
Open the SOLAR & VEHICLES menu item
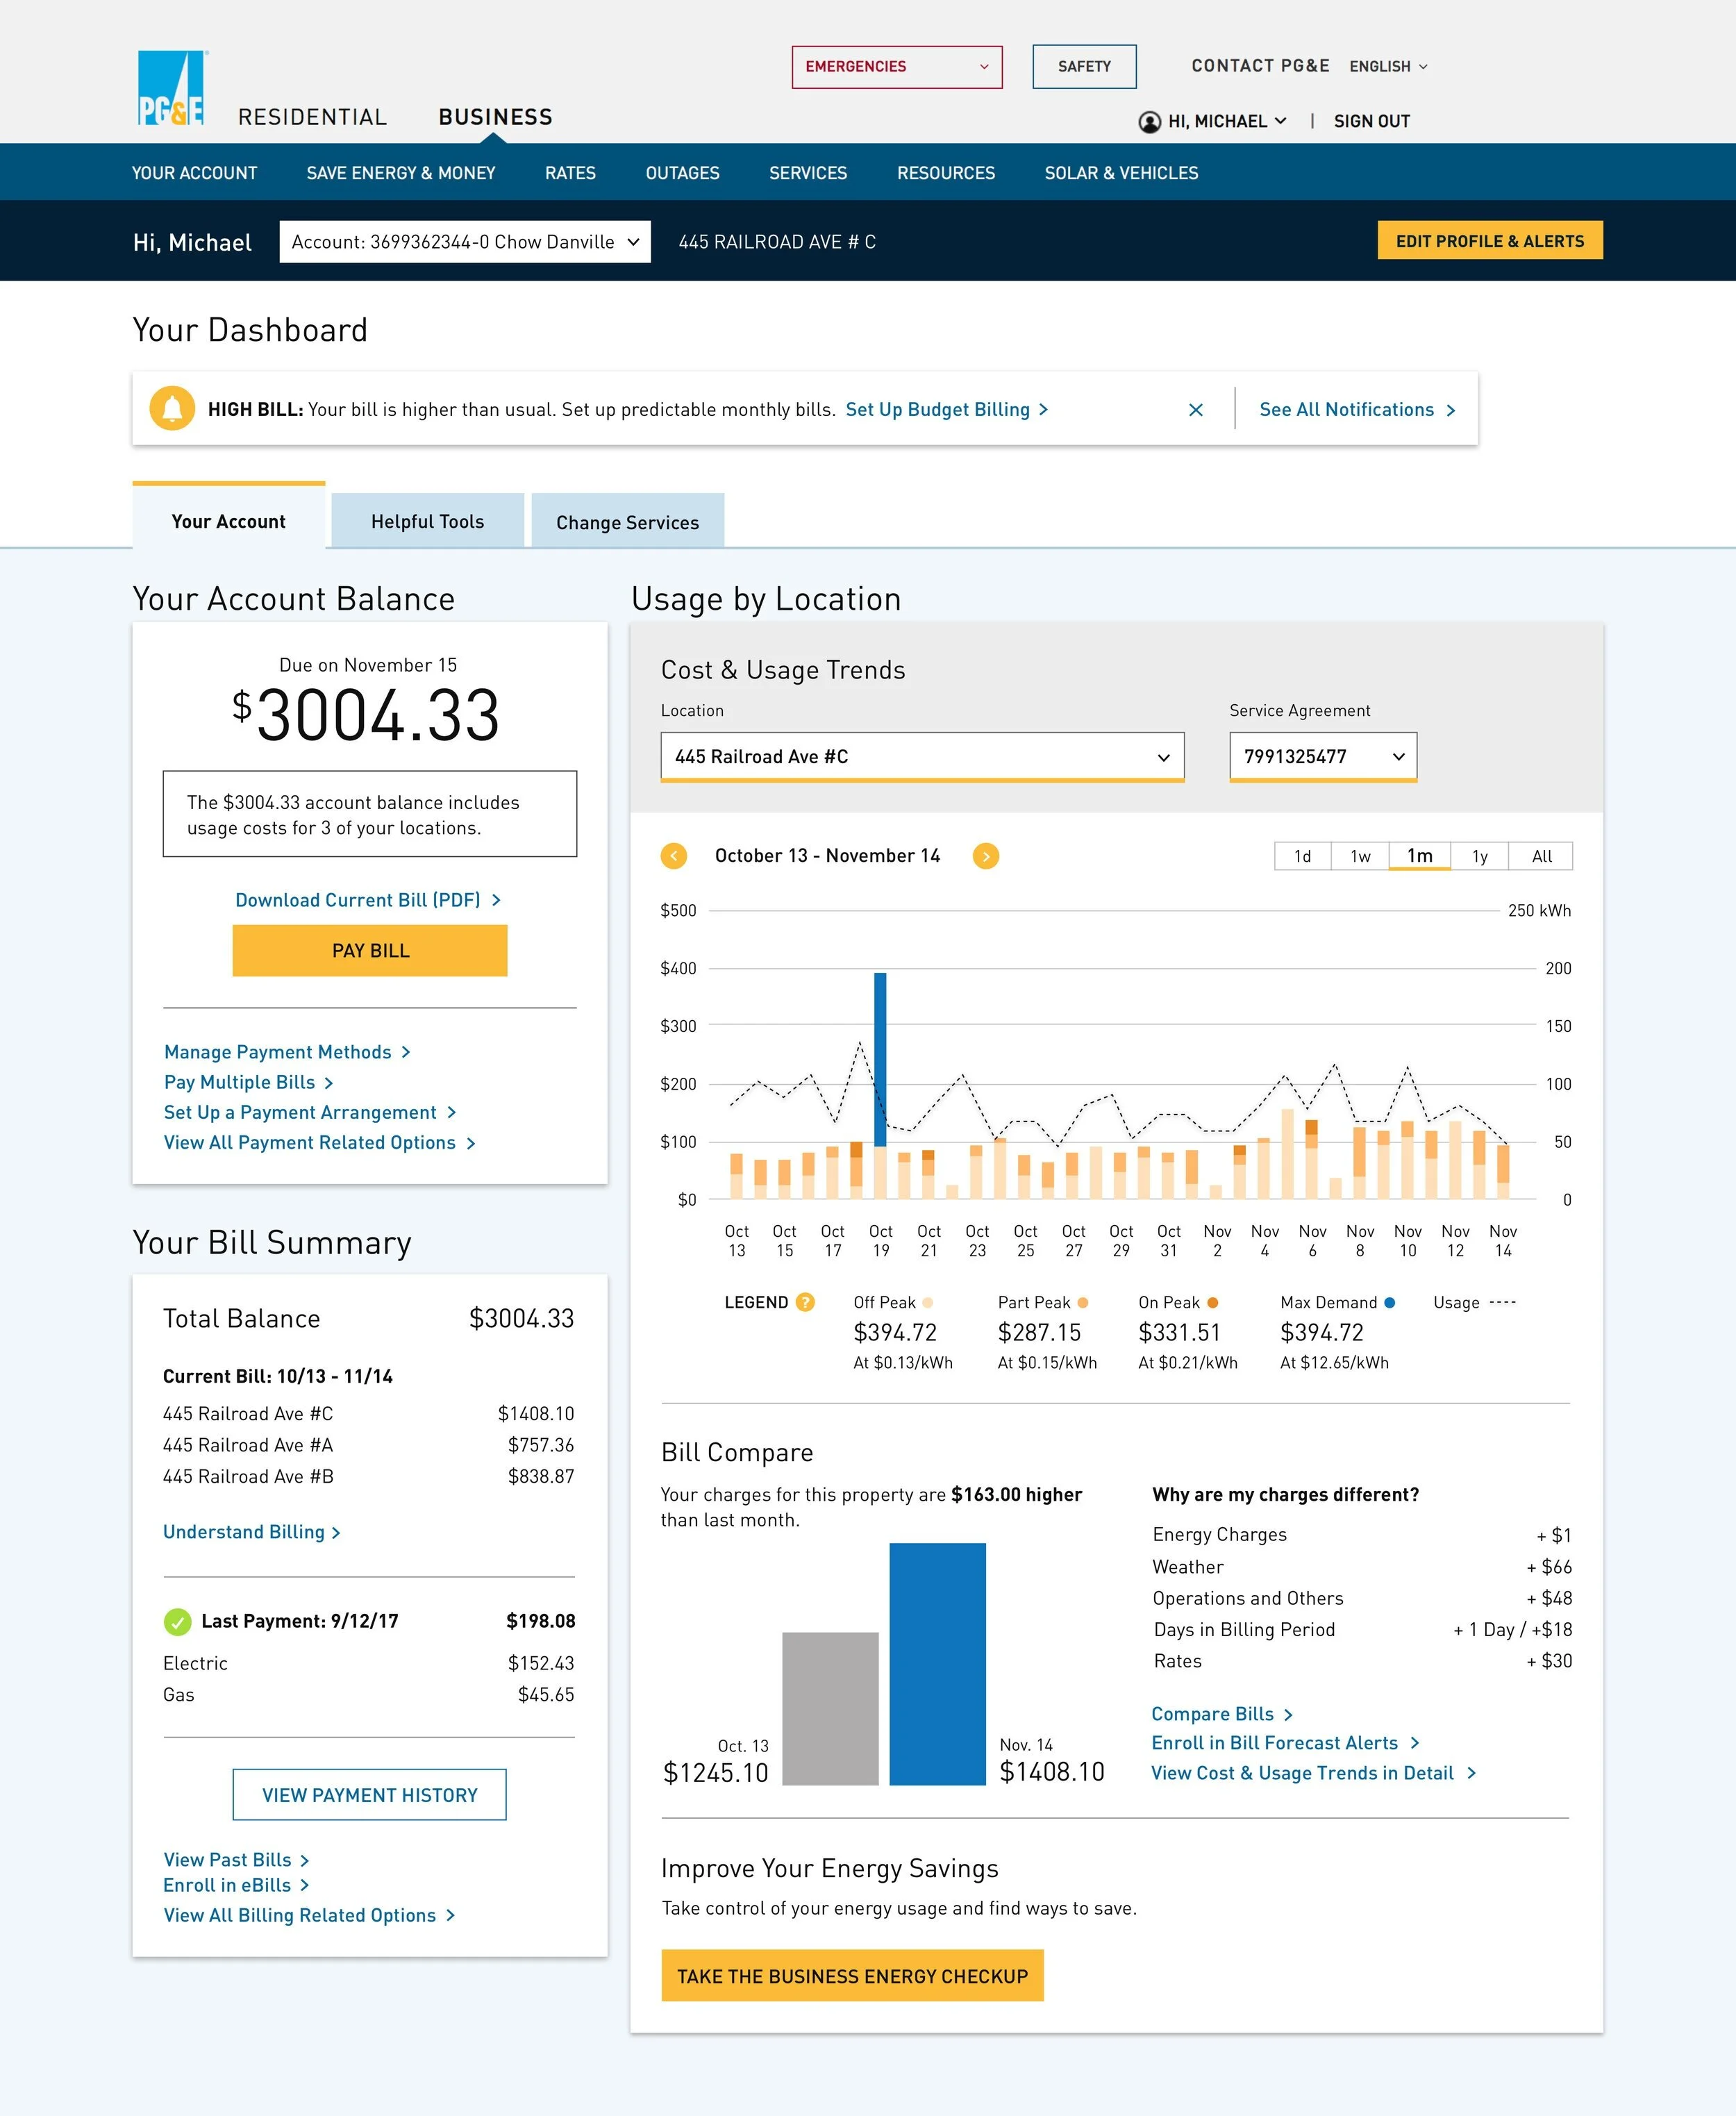pyautogui.click(x=1121, y=173)
